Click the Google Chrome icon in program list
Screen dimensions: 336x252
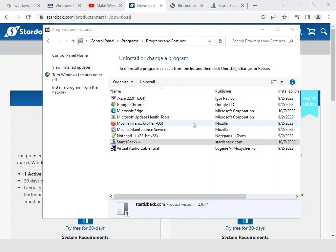tap(113, 104)
